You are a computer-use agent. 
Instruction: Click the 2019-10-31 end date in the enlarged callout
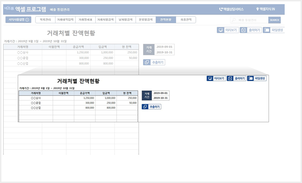[160, 98]
